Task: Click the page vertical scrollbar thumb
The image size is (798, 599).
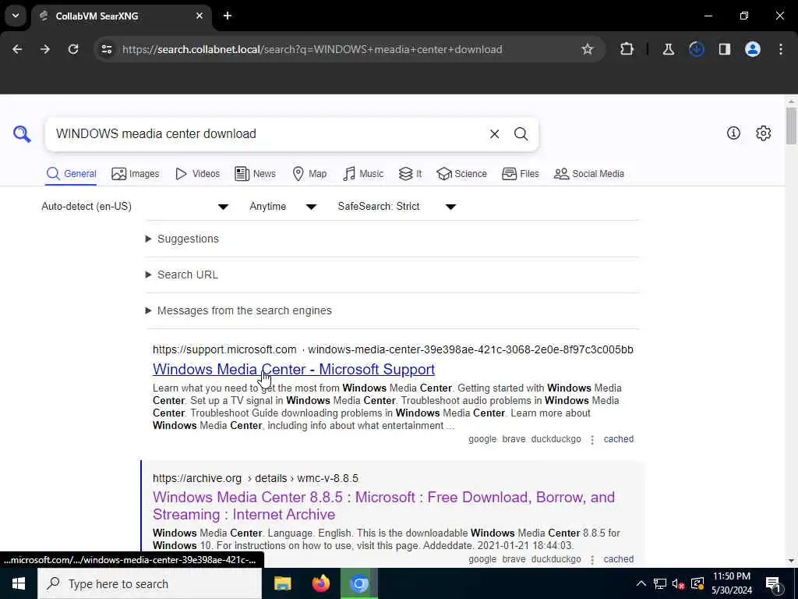Action: [791, 126]
